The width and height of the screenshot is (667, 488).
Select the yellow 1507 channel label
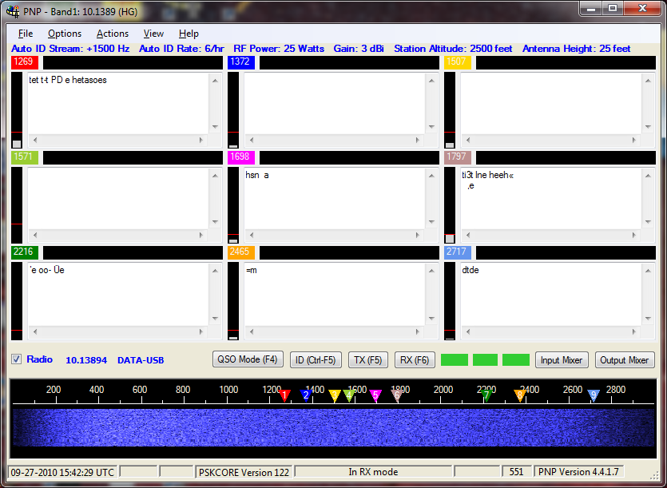pos(457,62)
